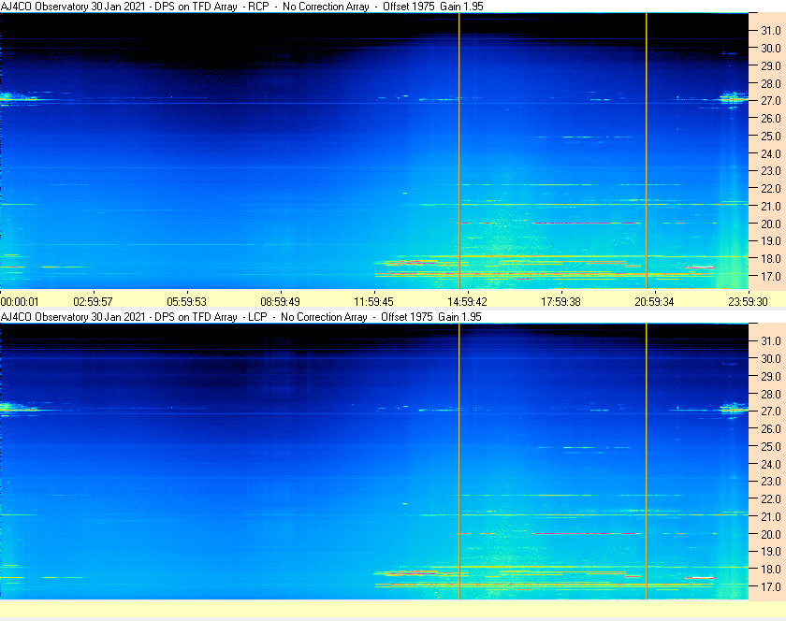This screenshot has height=621, width=786.
Task: Select the 23:59:30 time axis label
Action: (x=748, y=302)
